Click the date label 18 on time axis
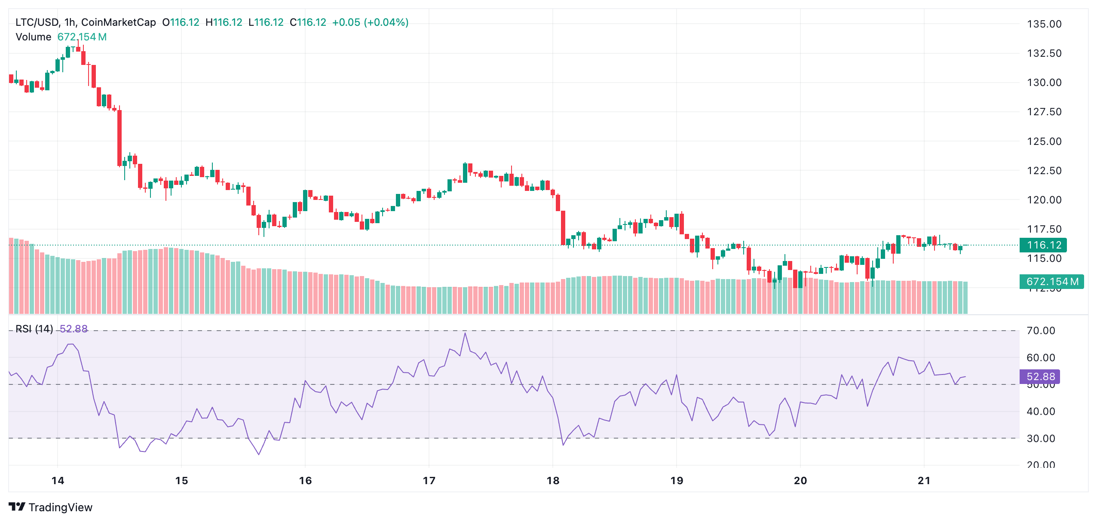Viewport: 1097px width, 522px height. tap(554, 479)
